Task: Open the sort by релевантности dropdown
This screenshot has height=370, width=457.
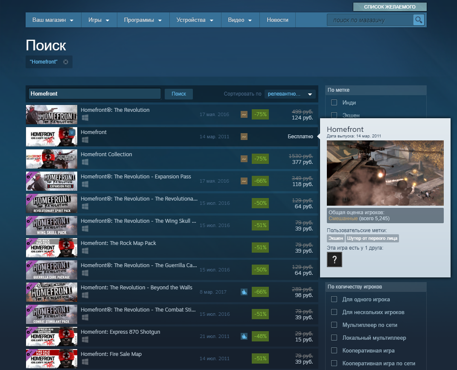Action: point(290,94)
